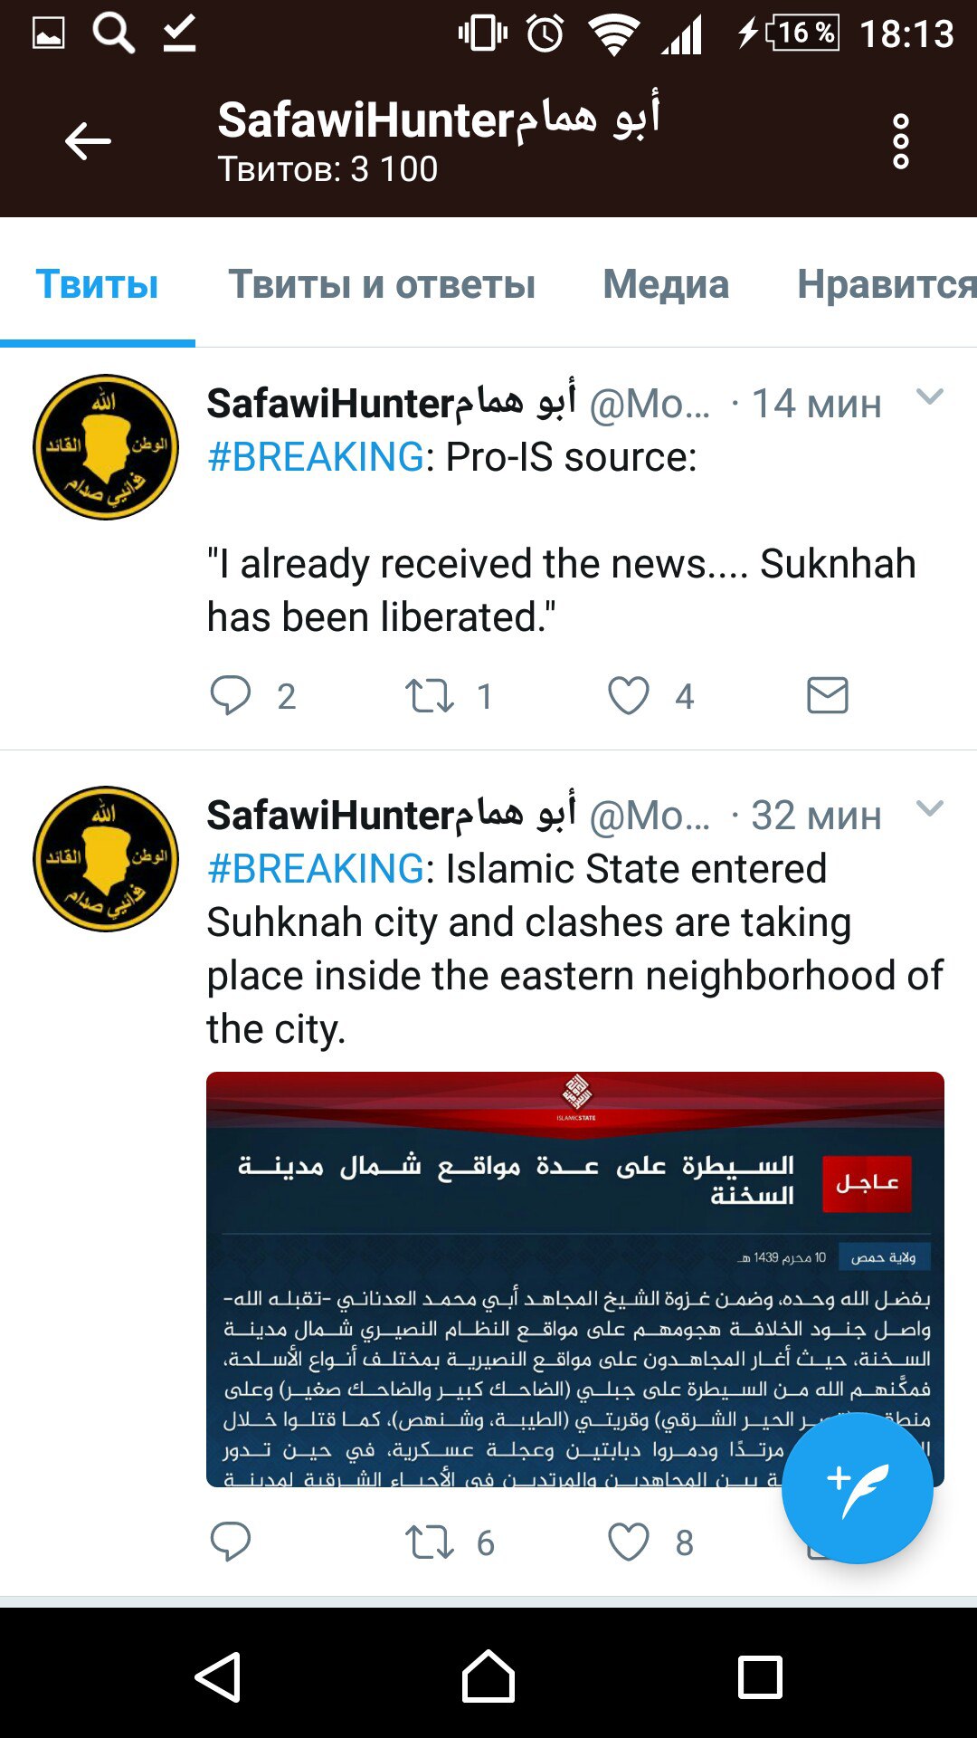The width and height of the screenshot is (977, 1738).
Task: Switch to Медиа tab
Action: click(666, 284)
